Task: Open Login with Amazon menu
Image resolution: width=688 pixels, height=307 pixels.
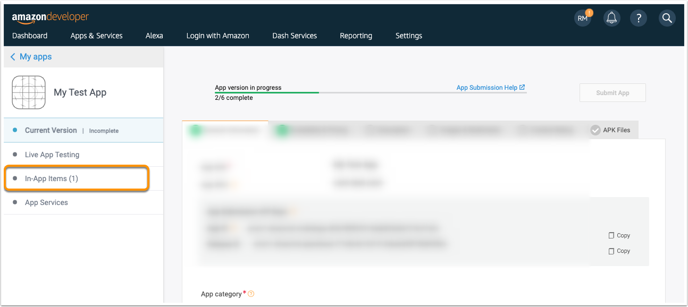Action: point(217,36)
